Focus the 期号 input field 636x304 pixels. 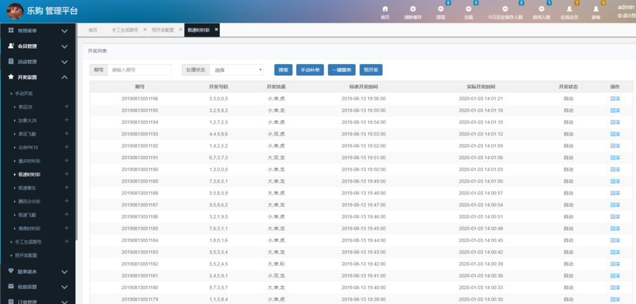coord(139,70)
